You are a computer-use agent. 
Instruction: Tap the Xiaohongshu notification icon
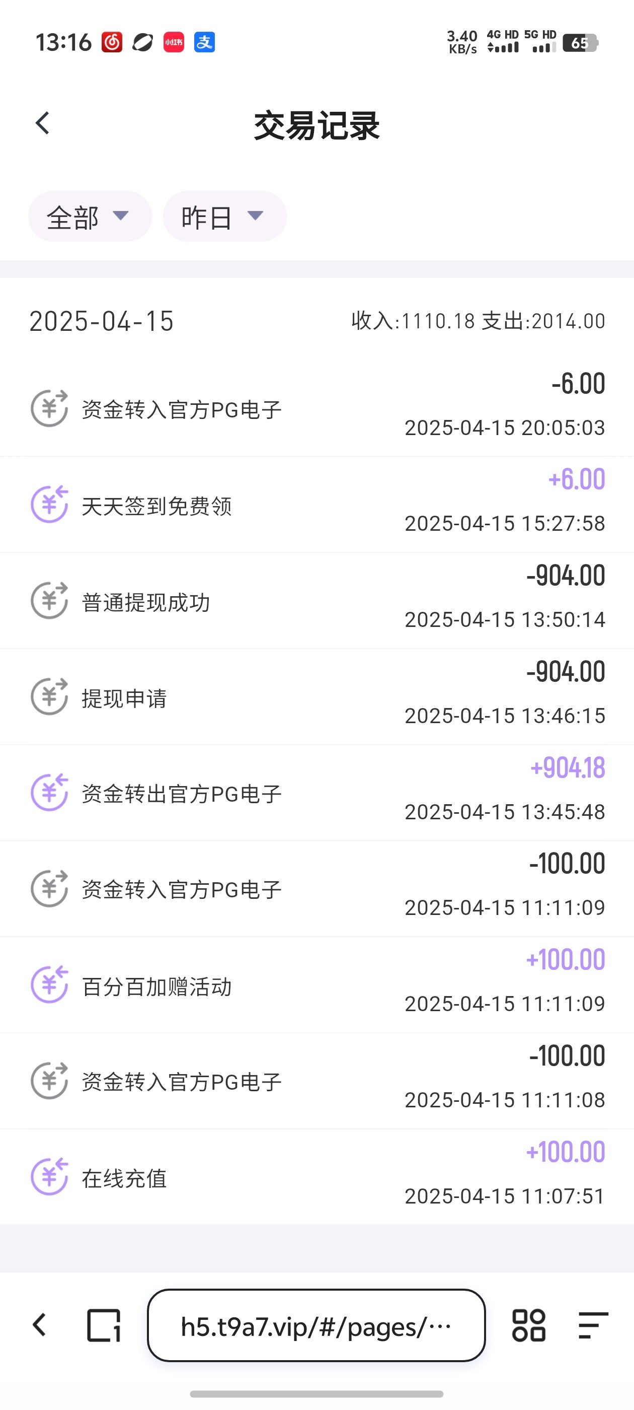tap(174, 42)
